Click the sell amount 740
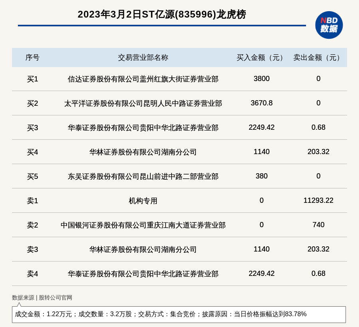Viewport: 359px width, 327px height. click(318, 224)
